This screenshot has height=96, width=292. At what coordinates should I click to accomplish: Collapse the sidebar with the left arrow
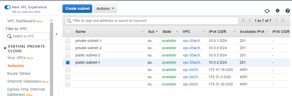click(56, 34)
